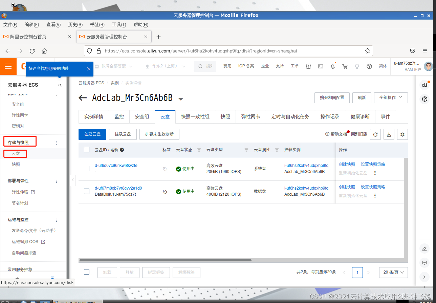
Task: Click the sidebar search magnifier icon
Action: (x=60, y=85)
